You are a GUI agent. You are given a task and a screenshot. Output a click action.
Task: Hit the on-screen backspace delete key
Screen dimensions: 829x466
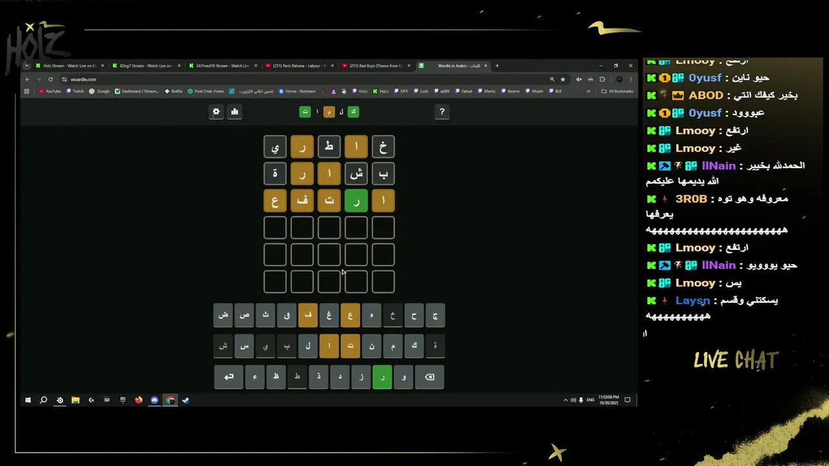tap(429, 377)
